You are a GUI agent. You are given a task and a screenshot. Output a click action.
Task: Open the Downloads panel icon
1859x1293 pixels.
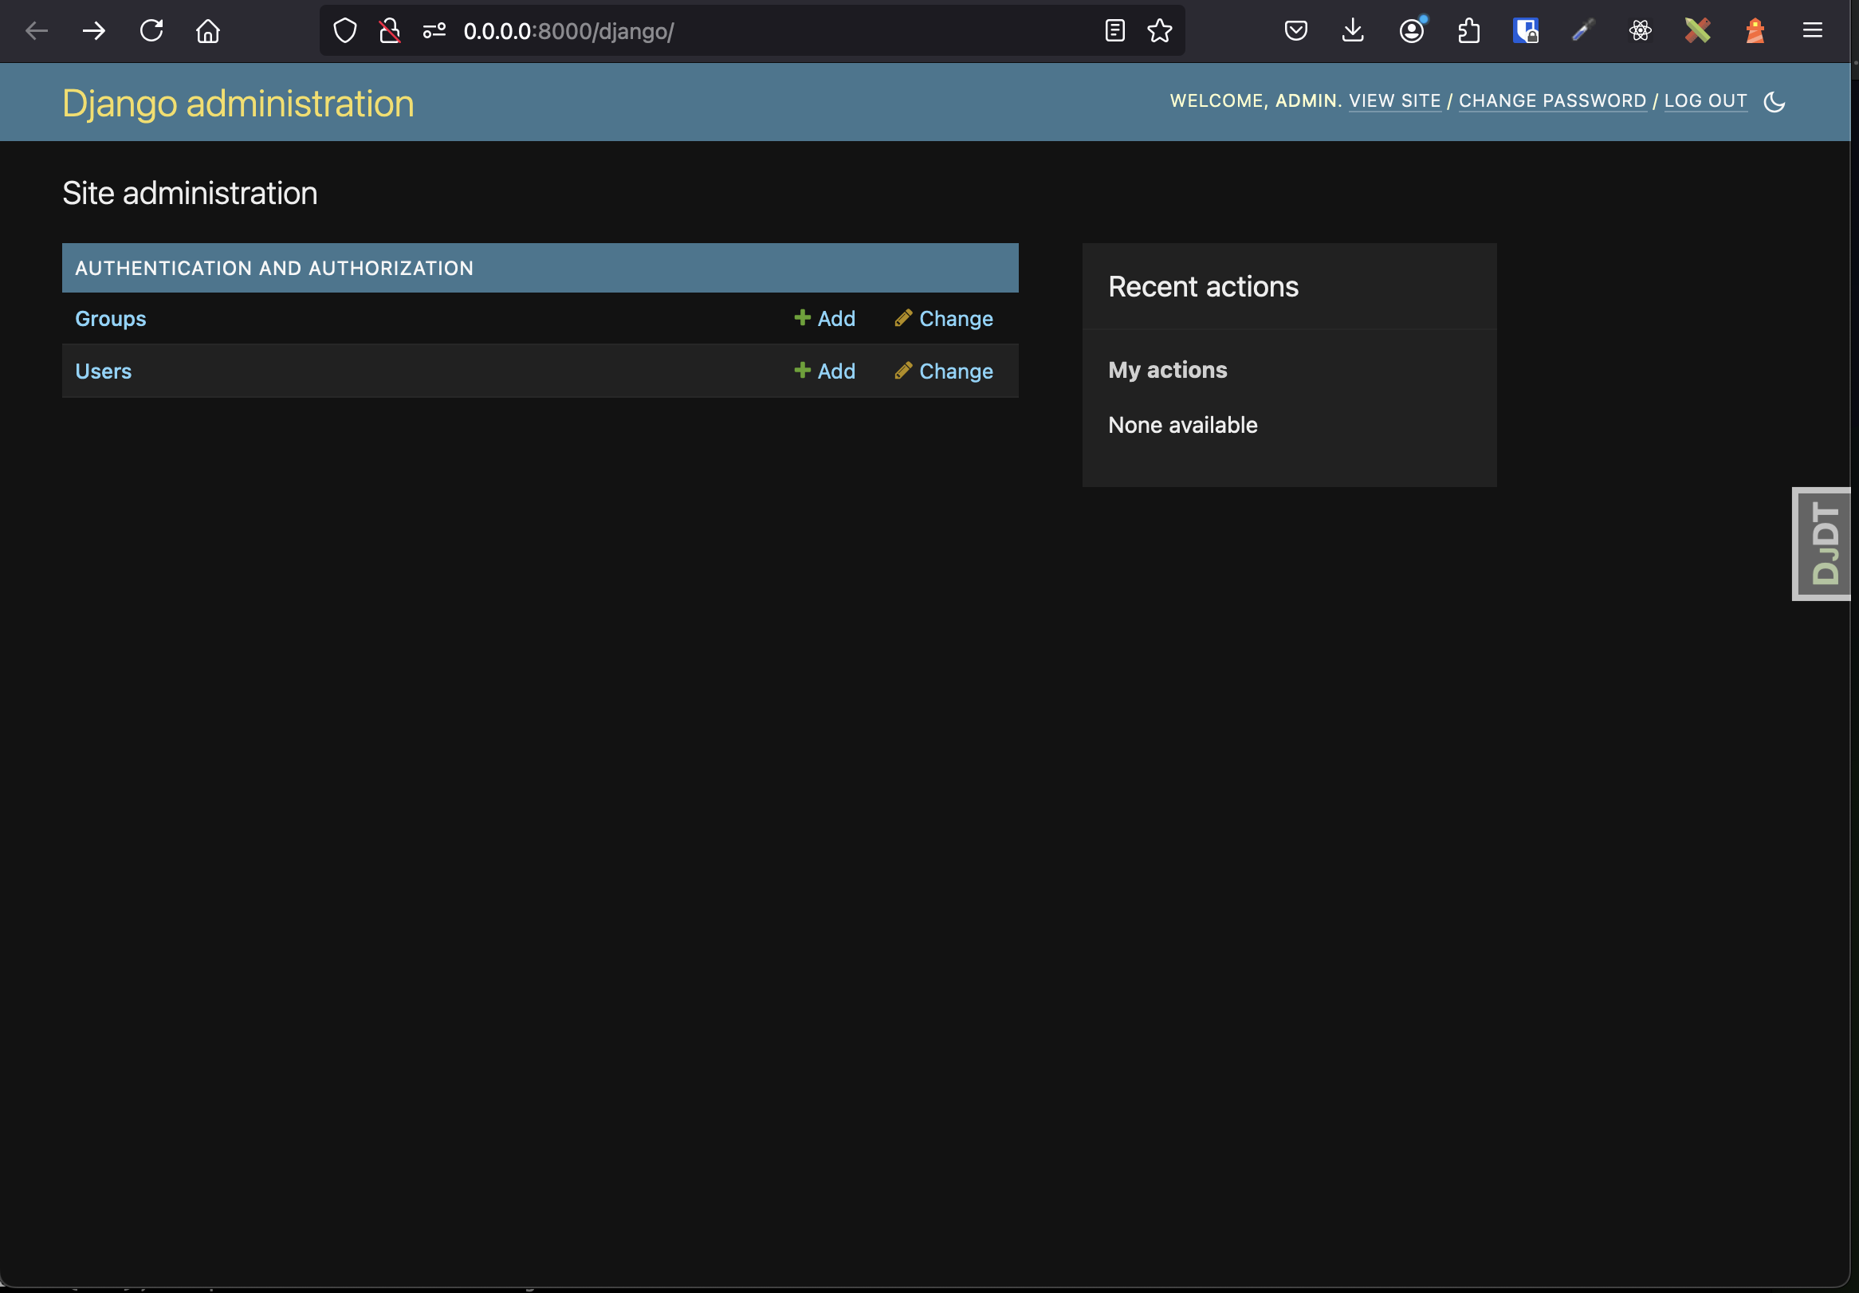tap(1353, 31)
